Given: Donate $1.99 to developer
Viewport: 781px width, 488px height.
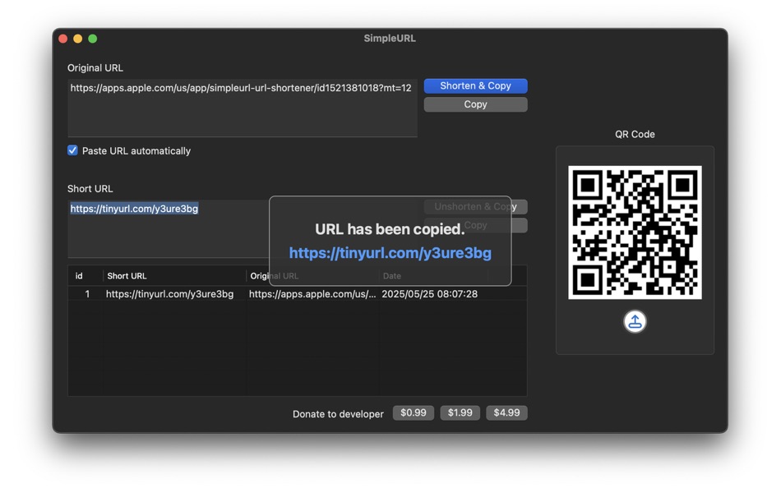Looking at the screenshot, I should coord(460,412).
